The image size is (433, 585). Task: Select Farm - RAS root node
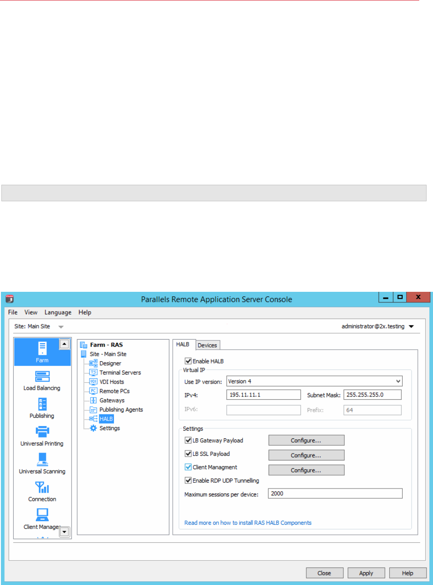(107, 345)
